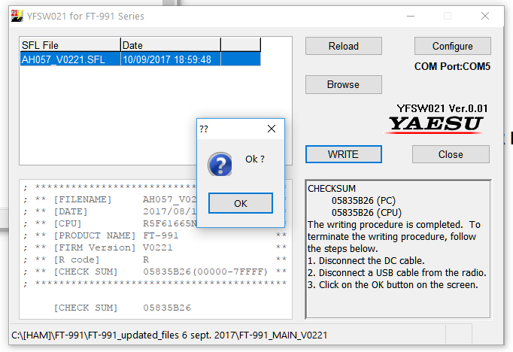The height and width of the screenshot is (352, 513).
Task: Browse for a firmware file
Action: 343,84
